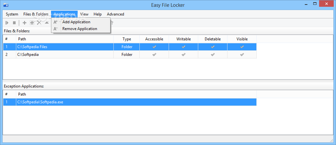Open the Advanced menu
The height and width of the screenshot is (145, 336).
click(115, 14)
